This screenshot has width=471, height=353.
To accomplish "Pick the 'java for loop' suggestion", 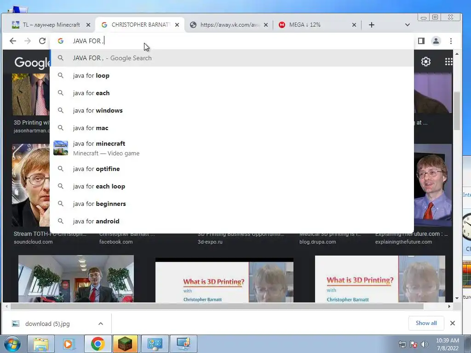I will [x=232, y=76].
